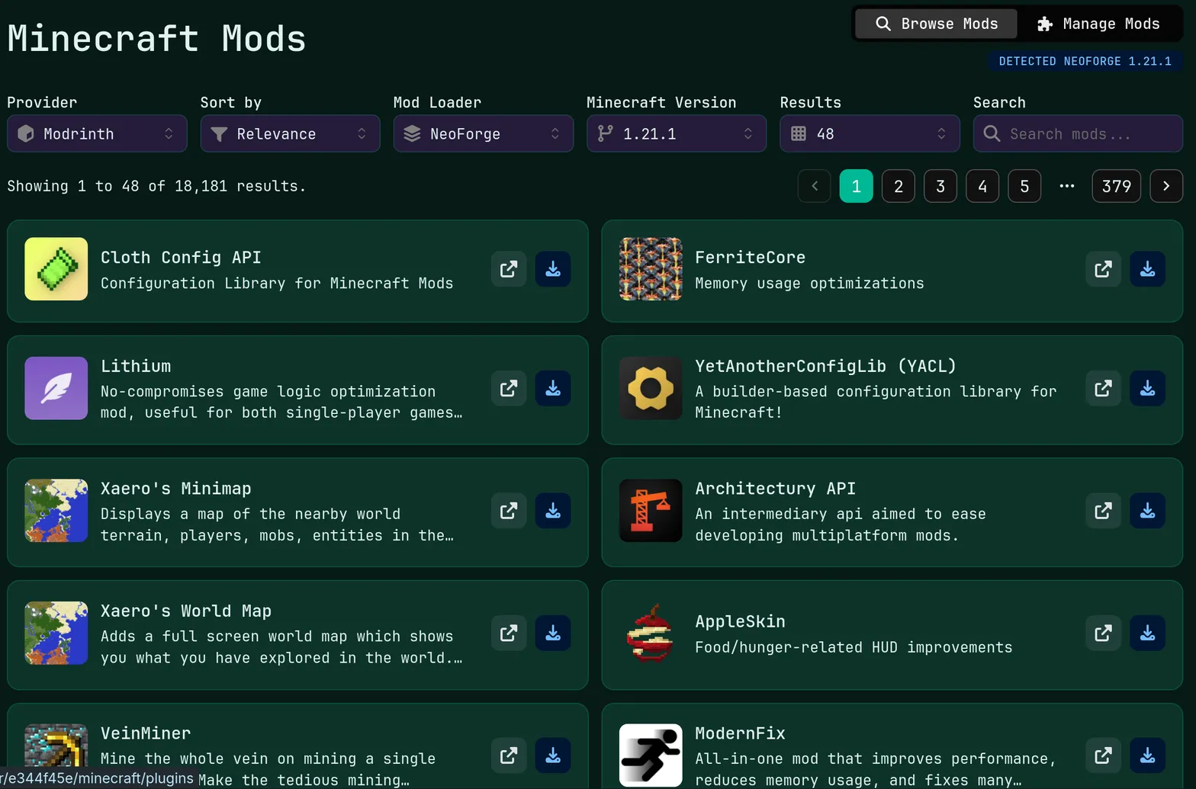1196x789 pixels.
Task: Open YACL external link icon
Action: click(x=1103, y=389)
